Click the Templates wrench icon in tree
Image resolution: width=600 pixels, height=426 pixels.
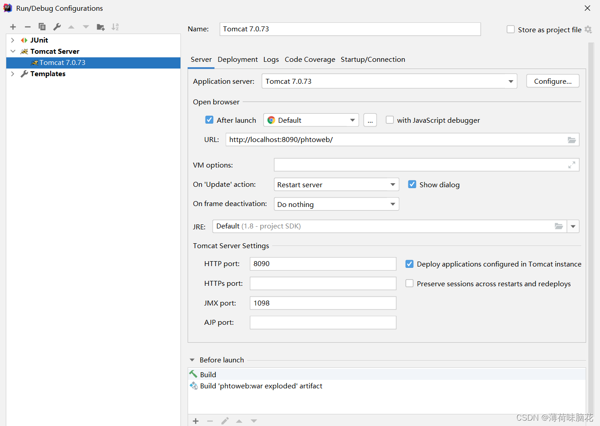tap(24, 74)
